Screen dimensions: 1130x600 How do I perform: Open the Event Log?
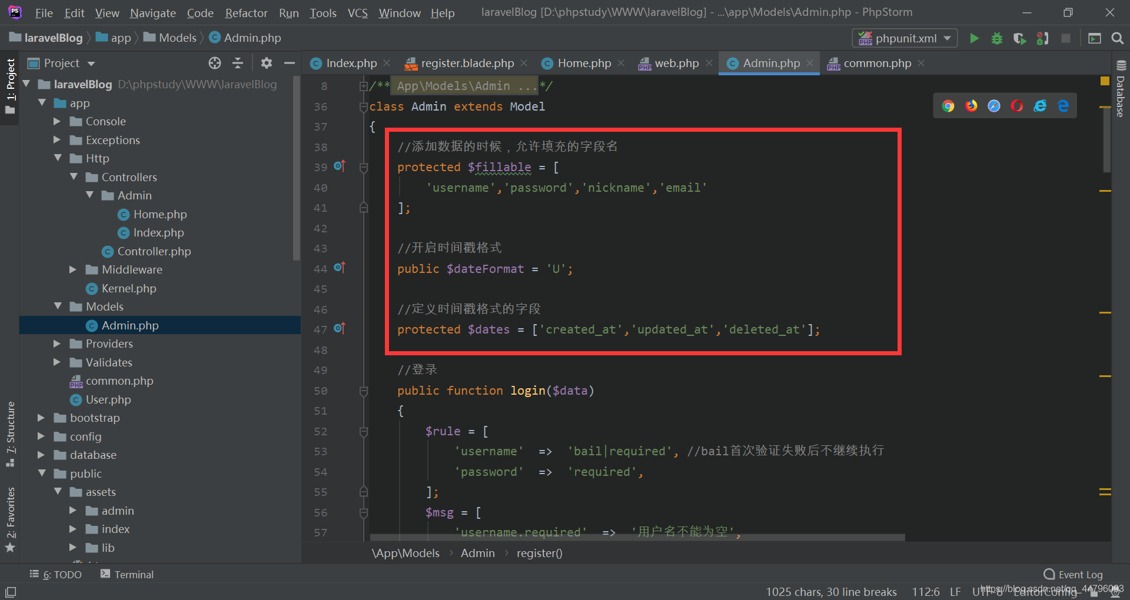[1073, 574]
